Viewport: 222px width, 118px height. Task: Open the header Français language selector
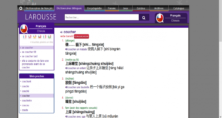pyautogui.click(x=175, y=16)
